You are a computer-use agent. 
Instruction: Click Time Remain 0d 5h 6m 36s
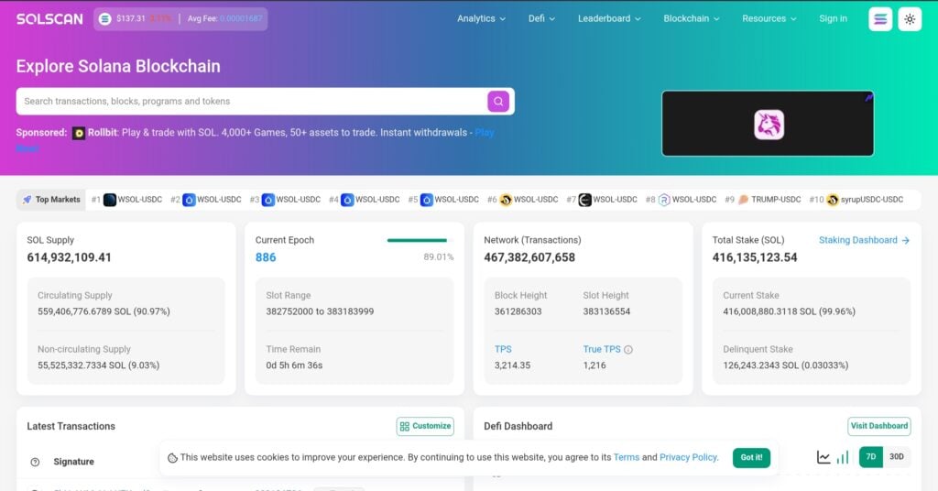294,366
